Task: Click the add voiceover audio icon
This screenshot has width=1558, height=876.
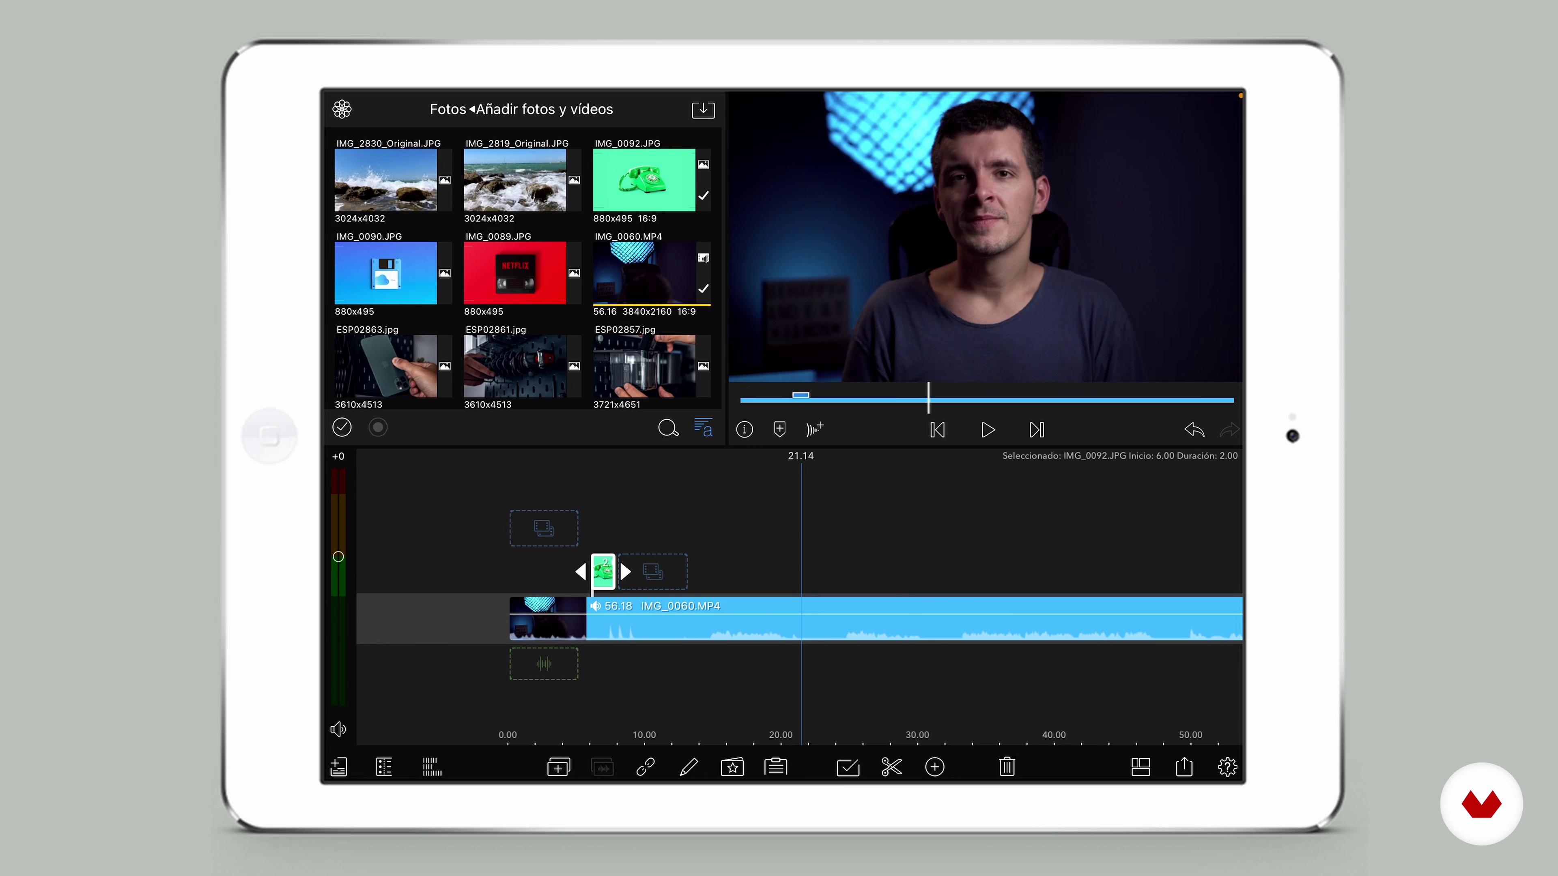Action: pos(814,429)
